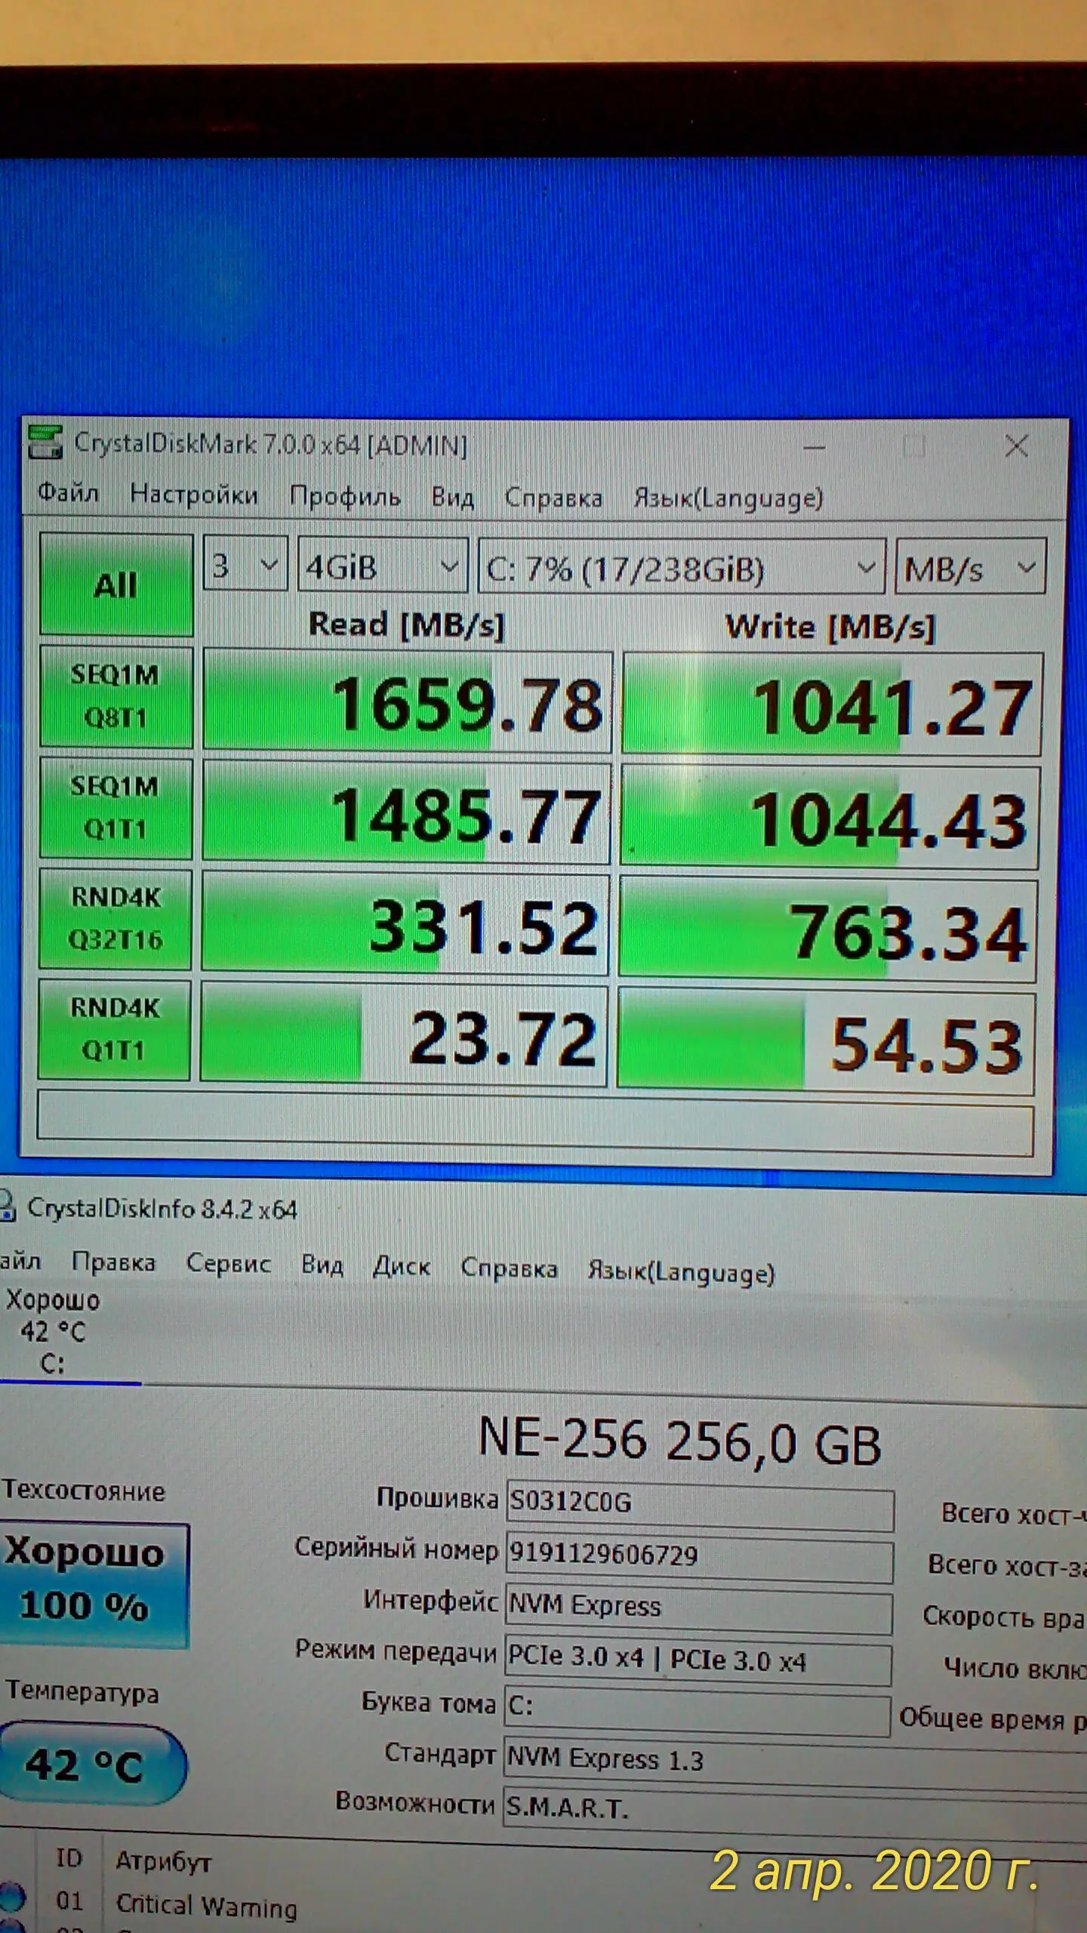The height and width of the screenshot is (1933, 1087).
Task: Open the Настройки menu
Action: 194,495
